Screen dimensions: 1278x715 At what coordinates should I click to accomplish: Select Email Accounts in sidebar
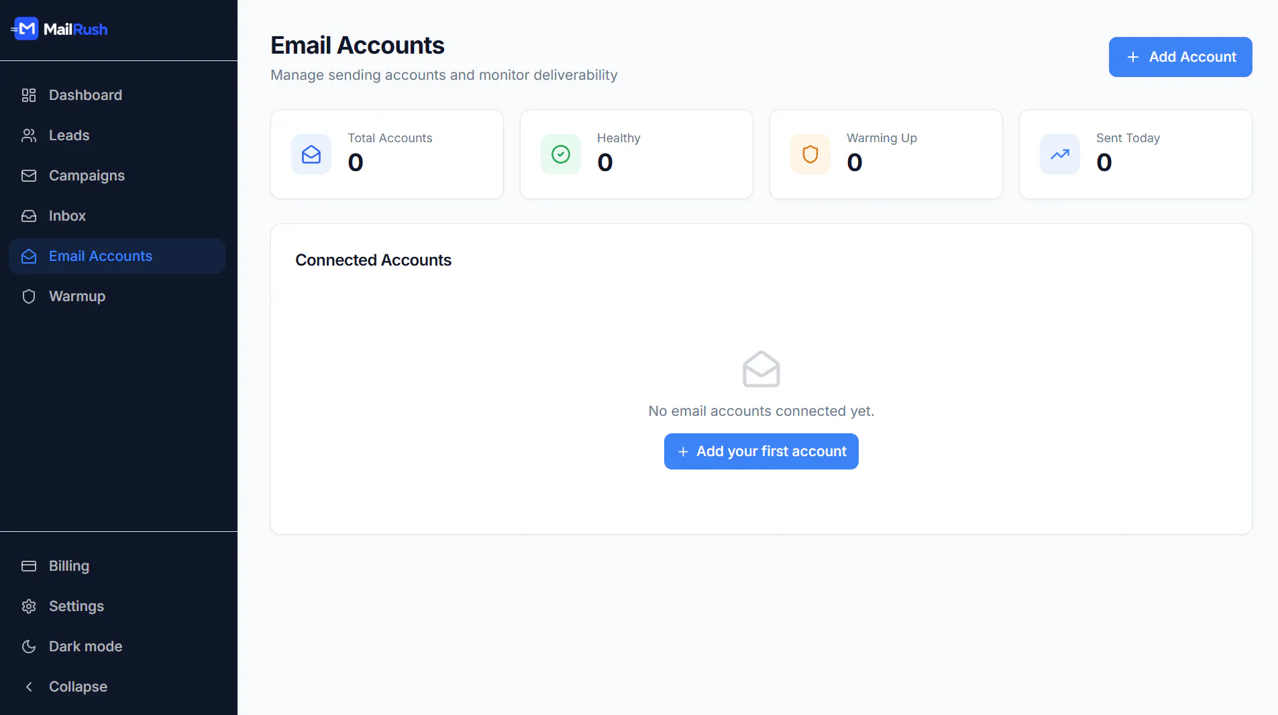[117, 256]
